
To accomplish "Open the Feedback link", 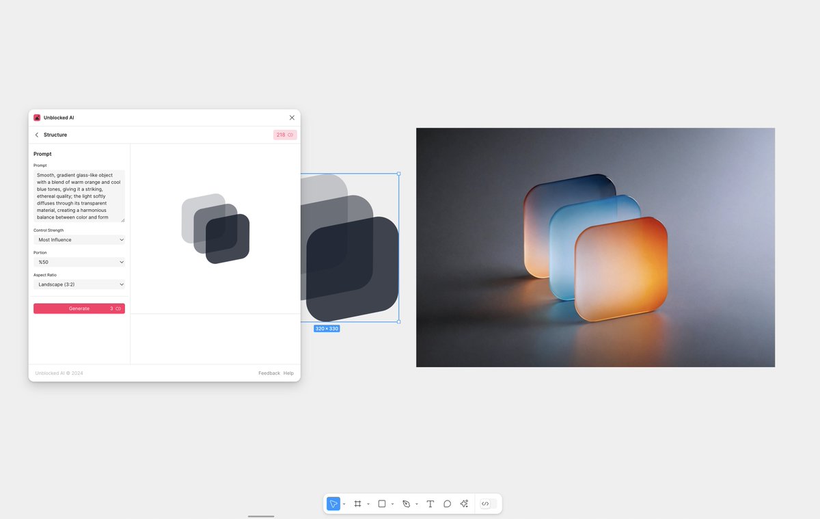I will point(269,373).
